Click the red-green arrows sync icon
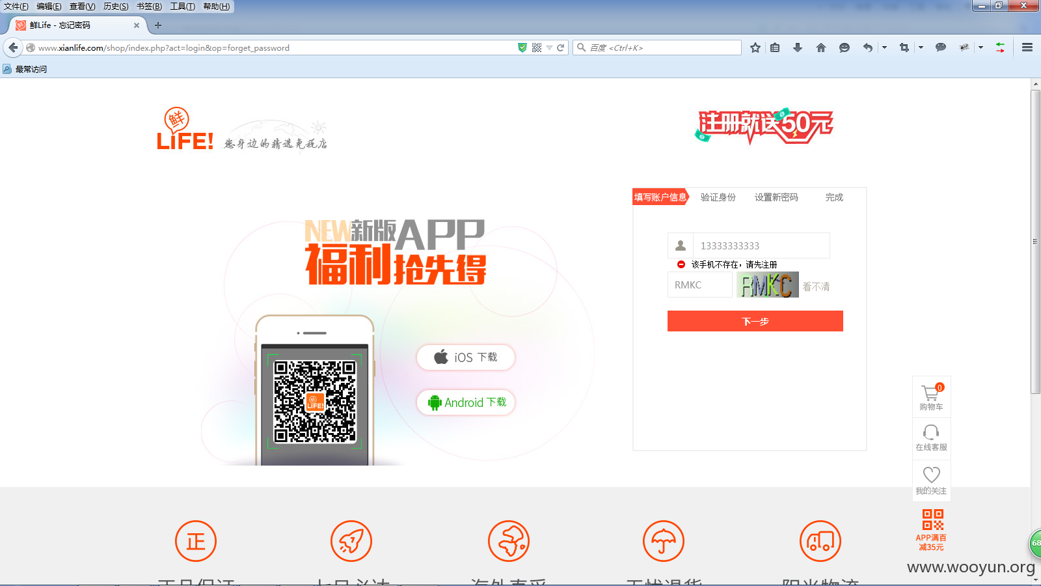Screen dimensions: 1041x586 click(x=1001, y=48)
